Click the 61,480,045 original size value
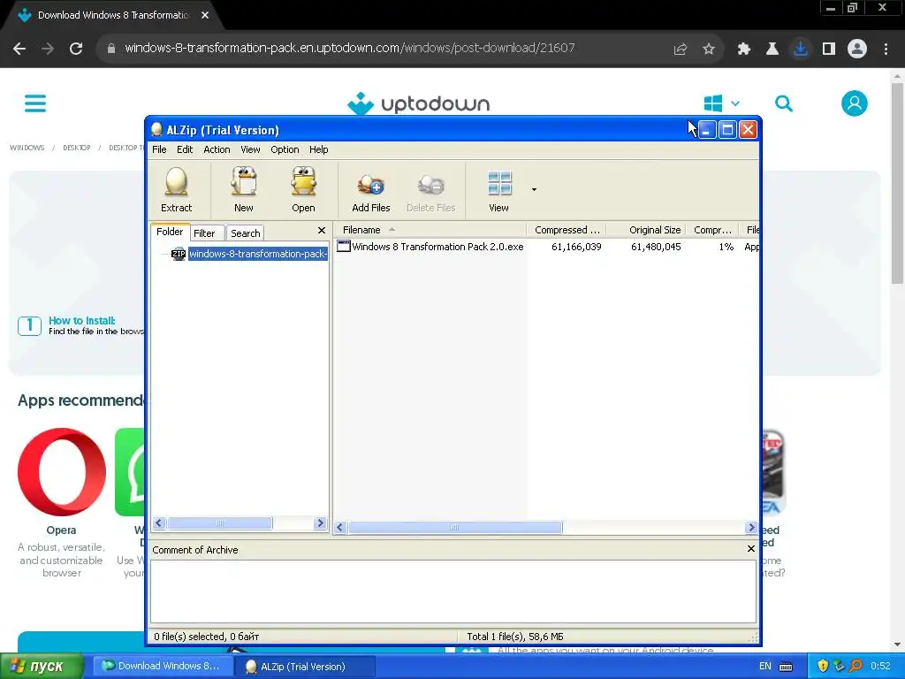 [x=656, y=247]
